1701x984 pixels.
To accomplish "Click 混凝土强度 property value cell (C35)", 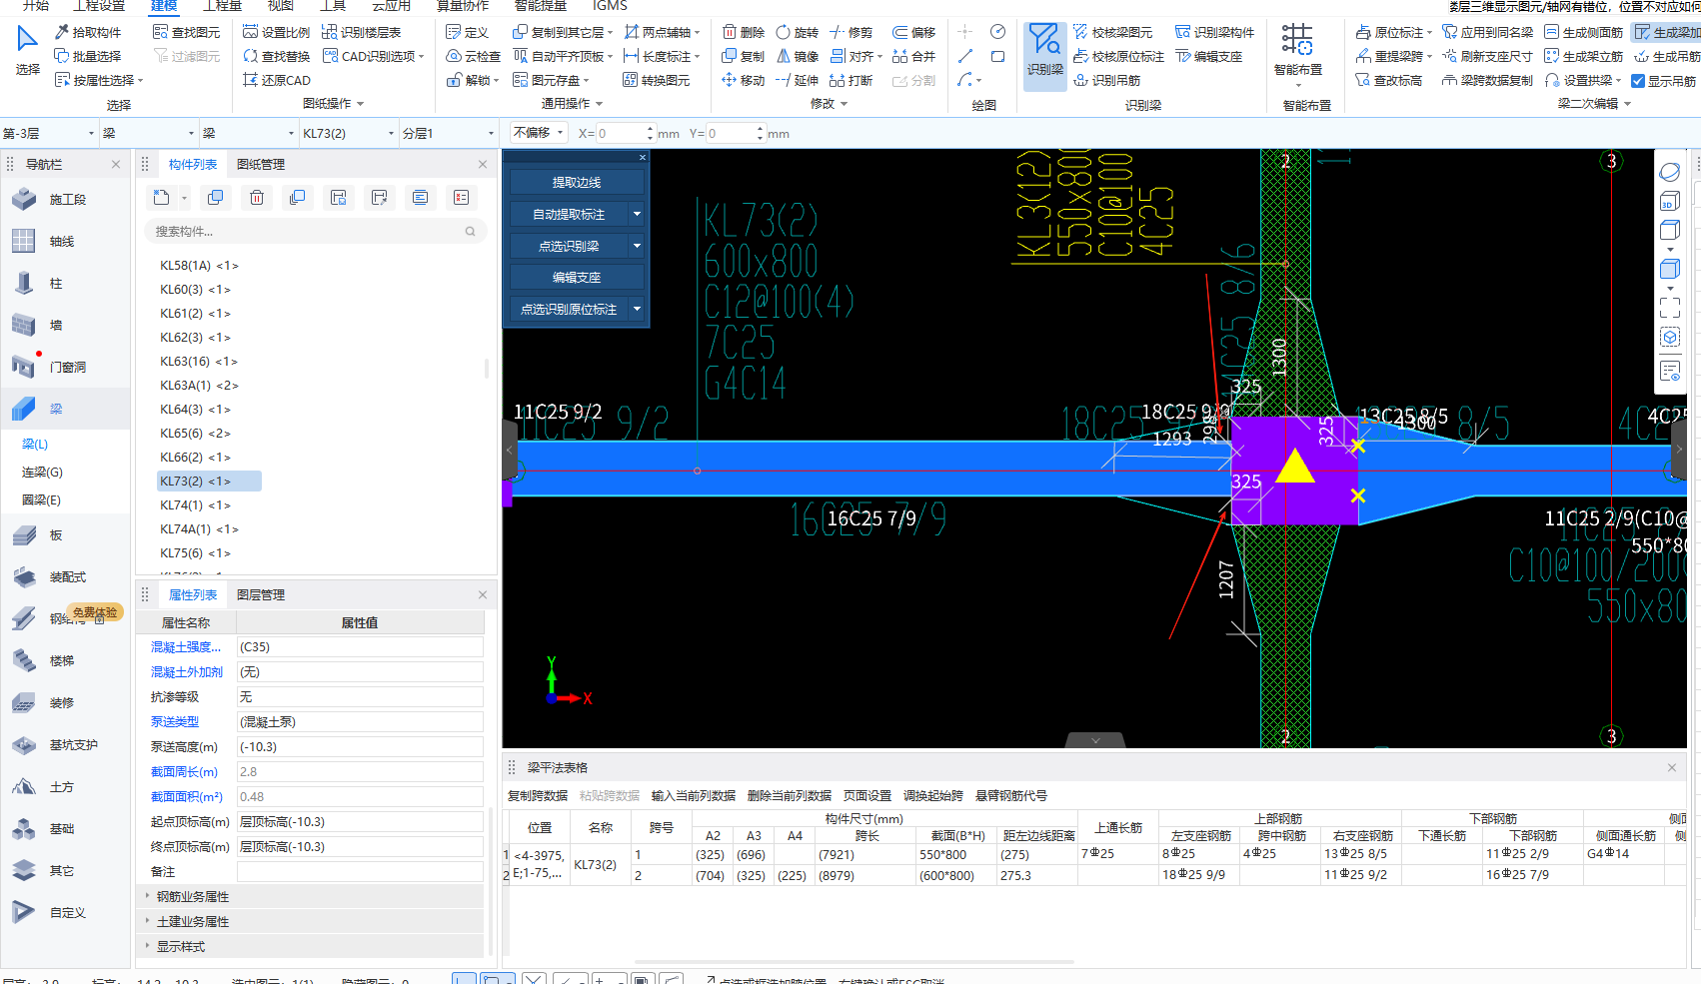I will tap(360, 646).
